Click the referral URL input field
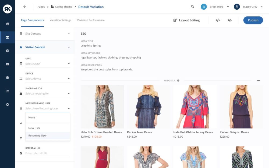The image size is (269, 168). pos(47,153)
